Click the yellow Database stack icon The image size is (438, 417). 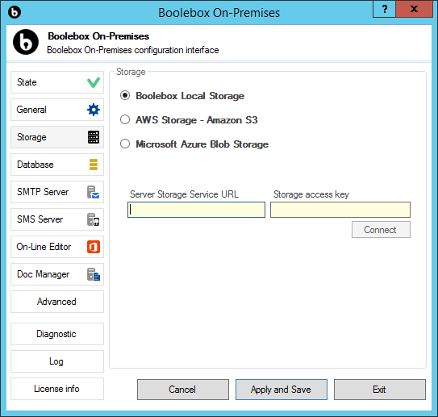pyautogui.click(x=94, y=165)
